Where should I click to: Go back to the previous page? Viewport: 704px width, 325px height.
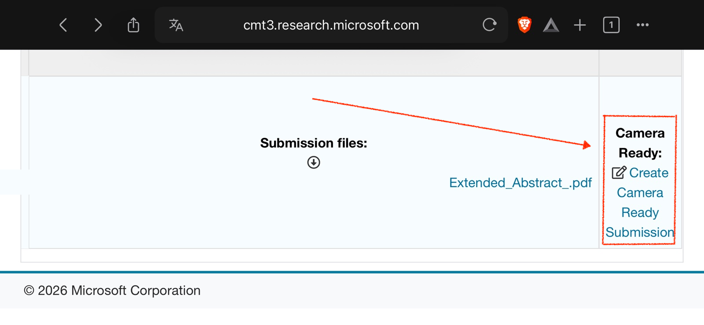(x=63, y=25)
